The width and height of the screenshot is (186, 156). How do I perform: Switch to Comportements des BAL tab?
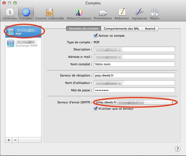122,29
